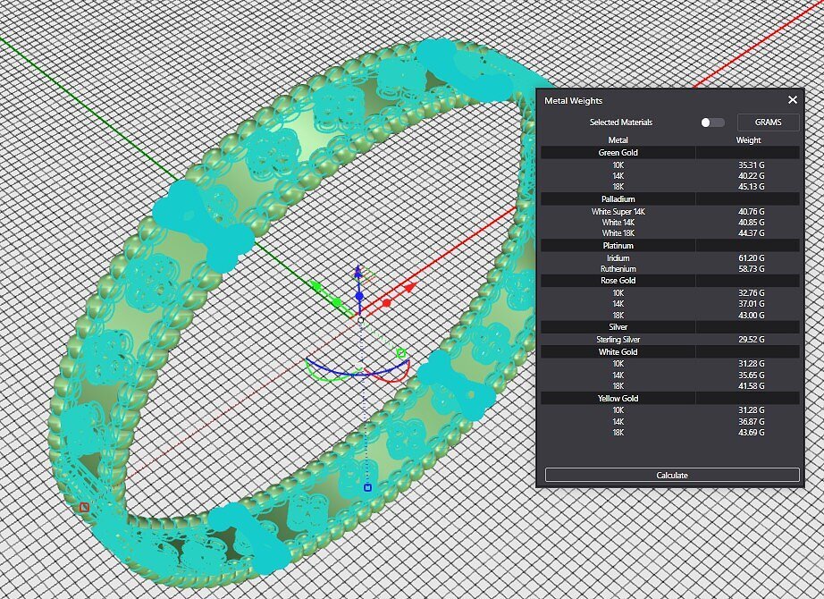Click the Green Gold group header
The width and height of the screenshot is (824, 599).
coord(618,153)
